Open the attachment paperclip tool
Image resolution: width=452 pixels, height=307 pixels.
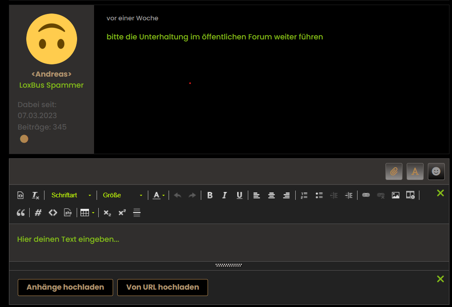point(394,171)
